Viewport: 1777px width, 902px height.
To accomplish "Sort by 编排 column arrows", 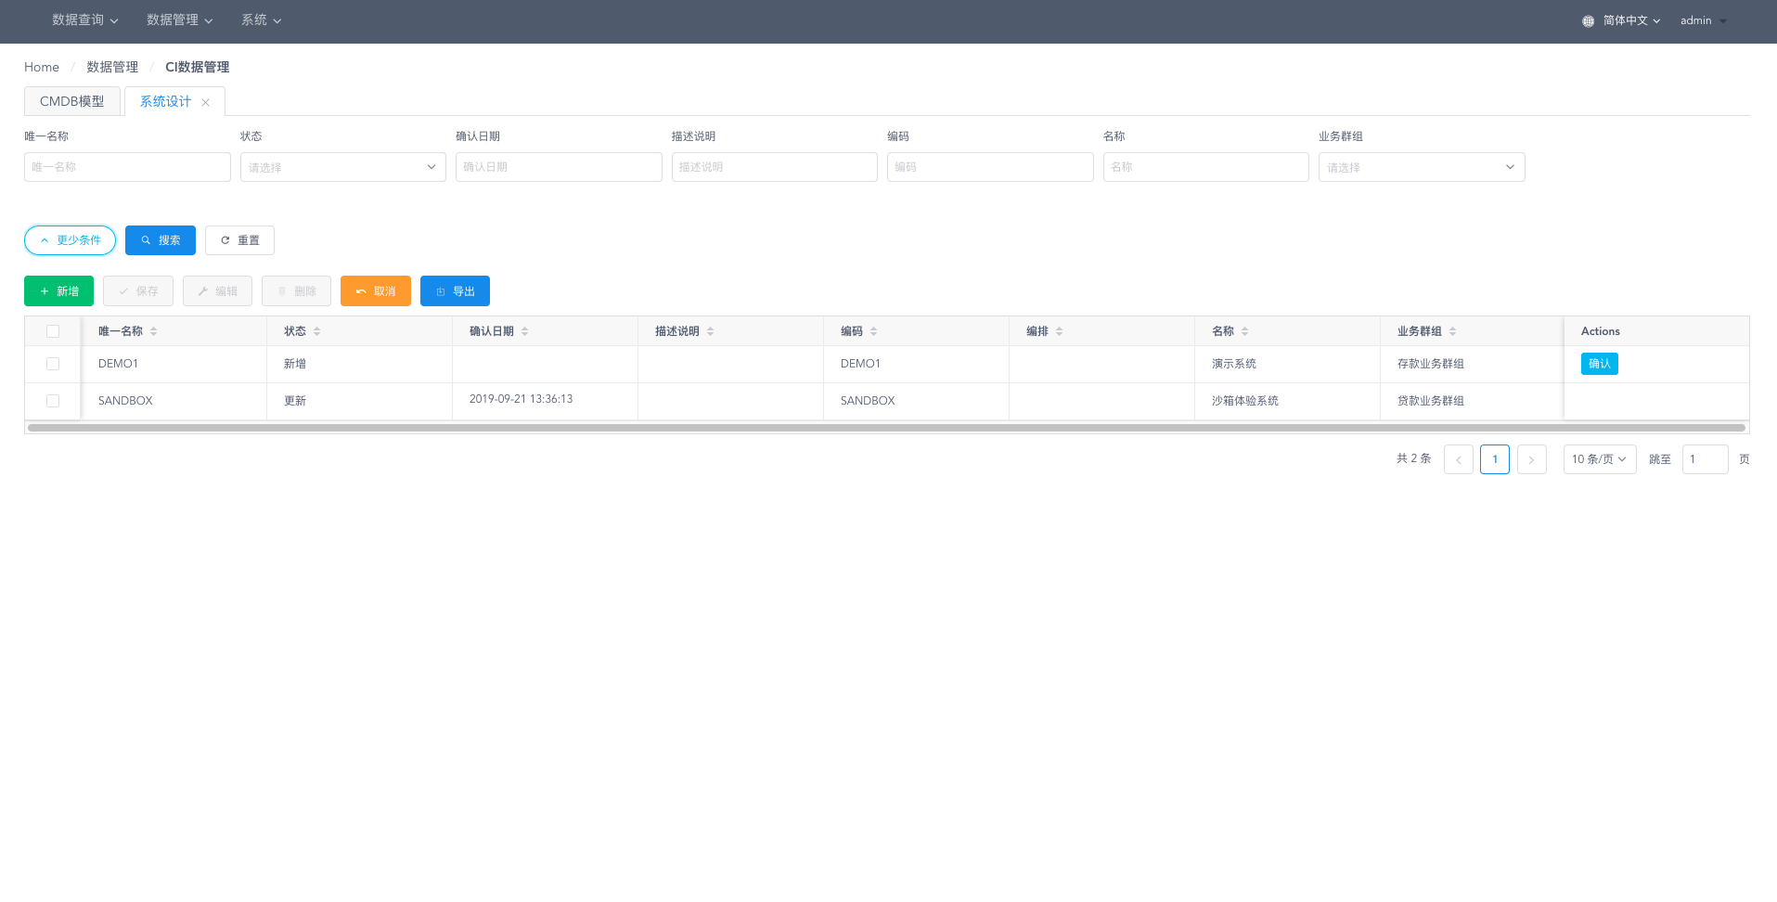I will click(x=1060, y=331).
